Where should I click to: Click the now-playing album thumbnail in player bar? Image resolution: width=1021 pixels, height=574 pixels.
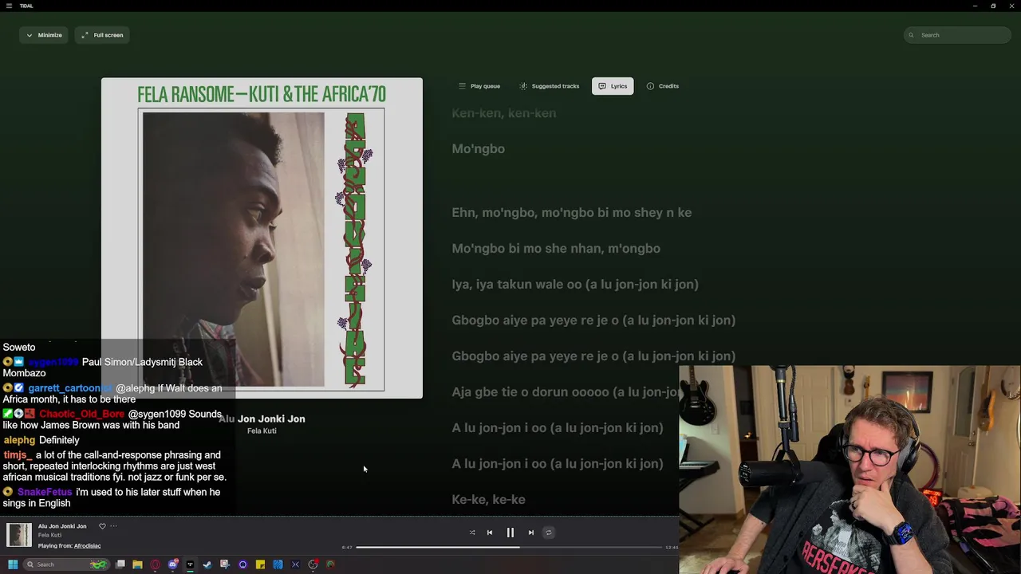[19, 535]
